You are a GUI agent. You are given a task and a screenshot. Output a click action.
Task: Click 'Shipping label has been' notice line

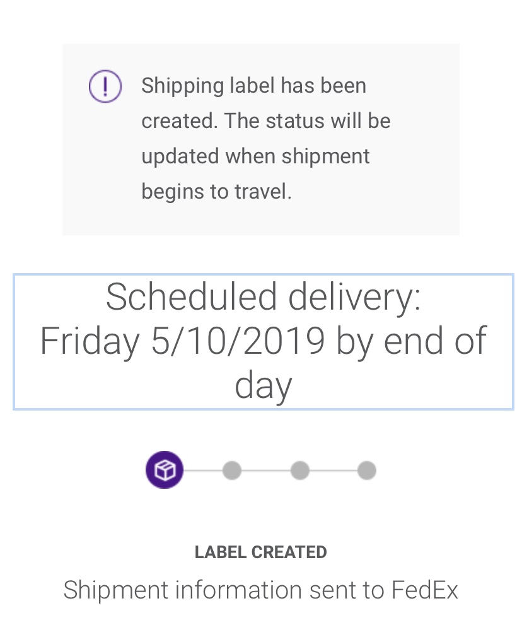[254, 86]
